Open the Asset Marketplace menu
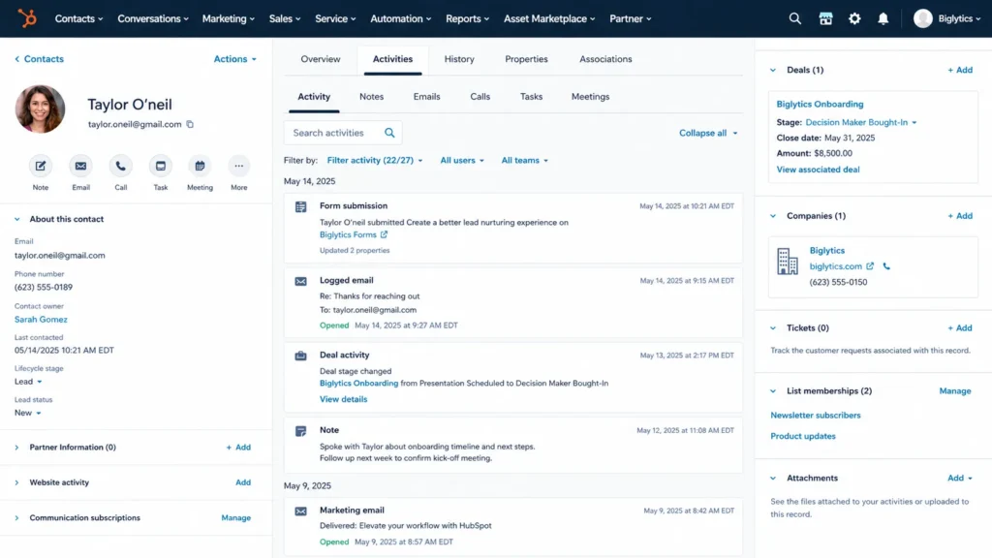The image size is (992, 558). point(549,18)
